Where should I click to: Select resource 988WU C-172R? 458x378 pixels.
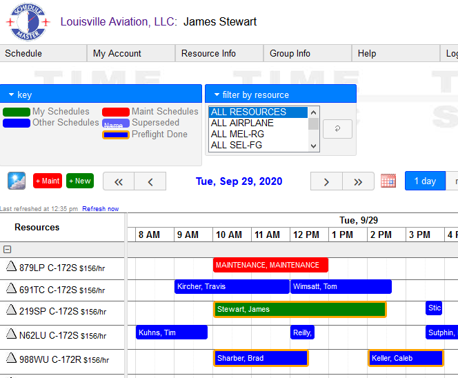click(64, 359)
